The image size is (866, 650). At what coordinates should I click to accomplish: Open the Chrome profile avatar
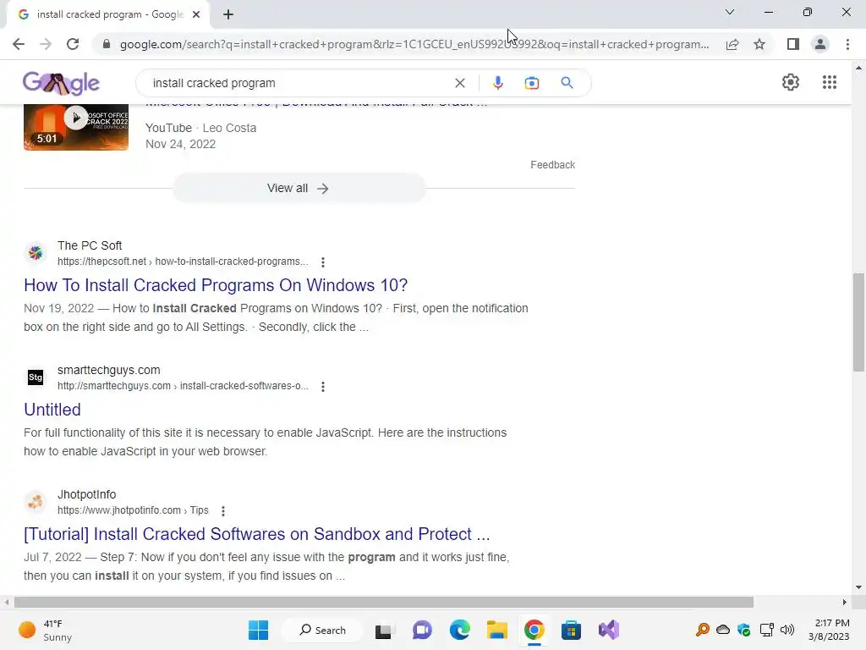[x=820, y=44]
